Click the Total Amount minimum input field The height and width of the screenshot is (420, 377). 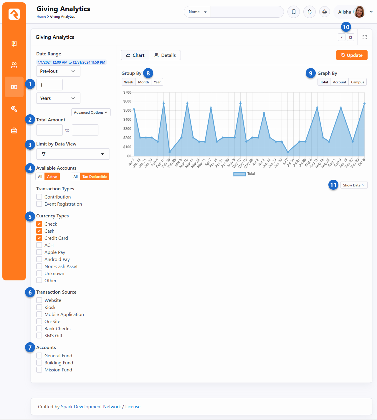coord(49,130)
